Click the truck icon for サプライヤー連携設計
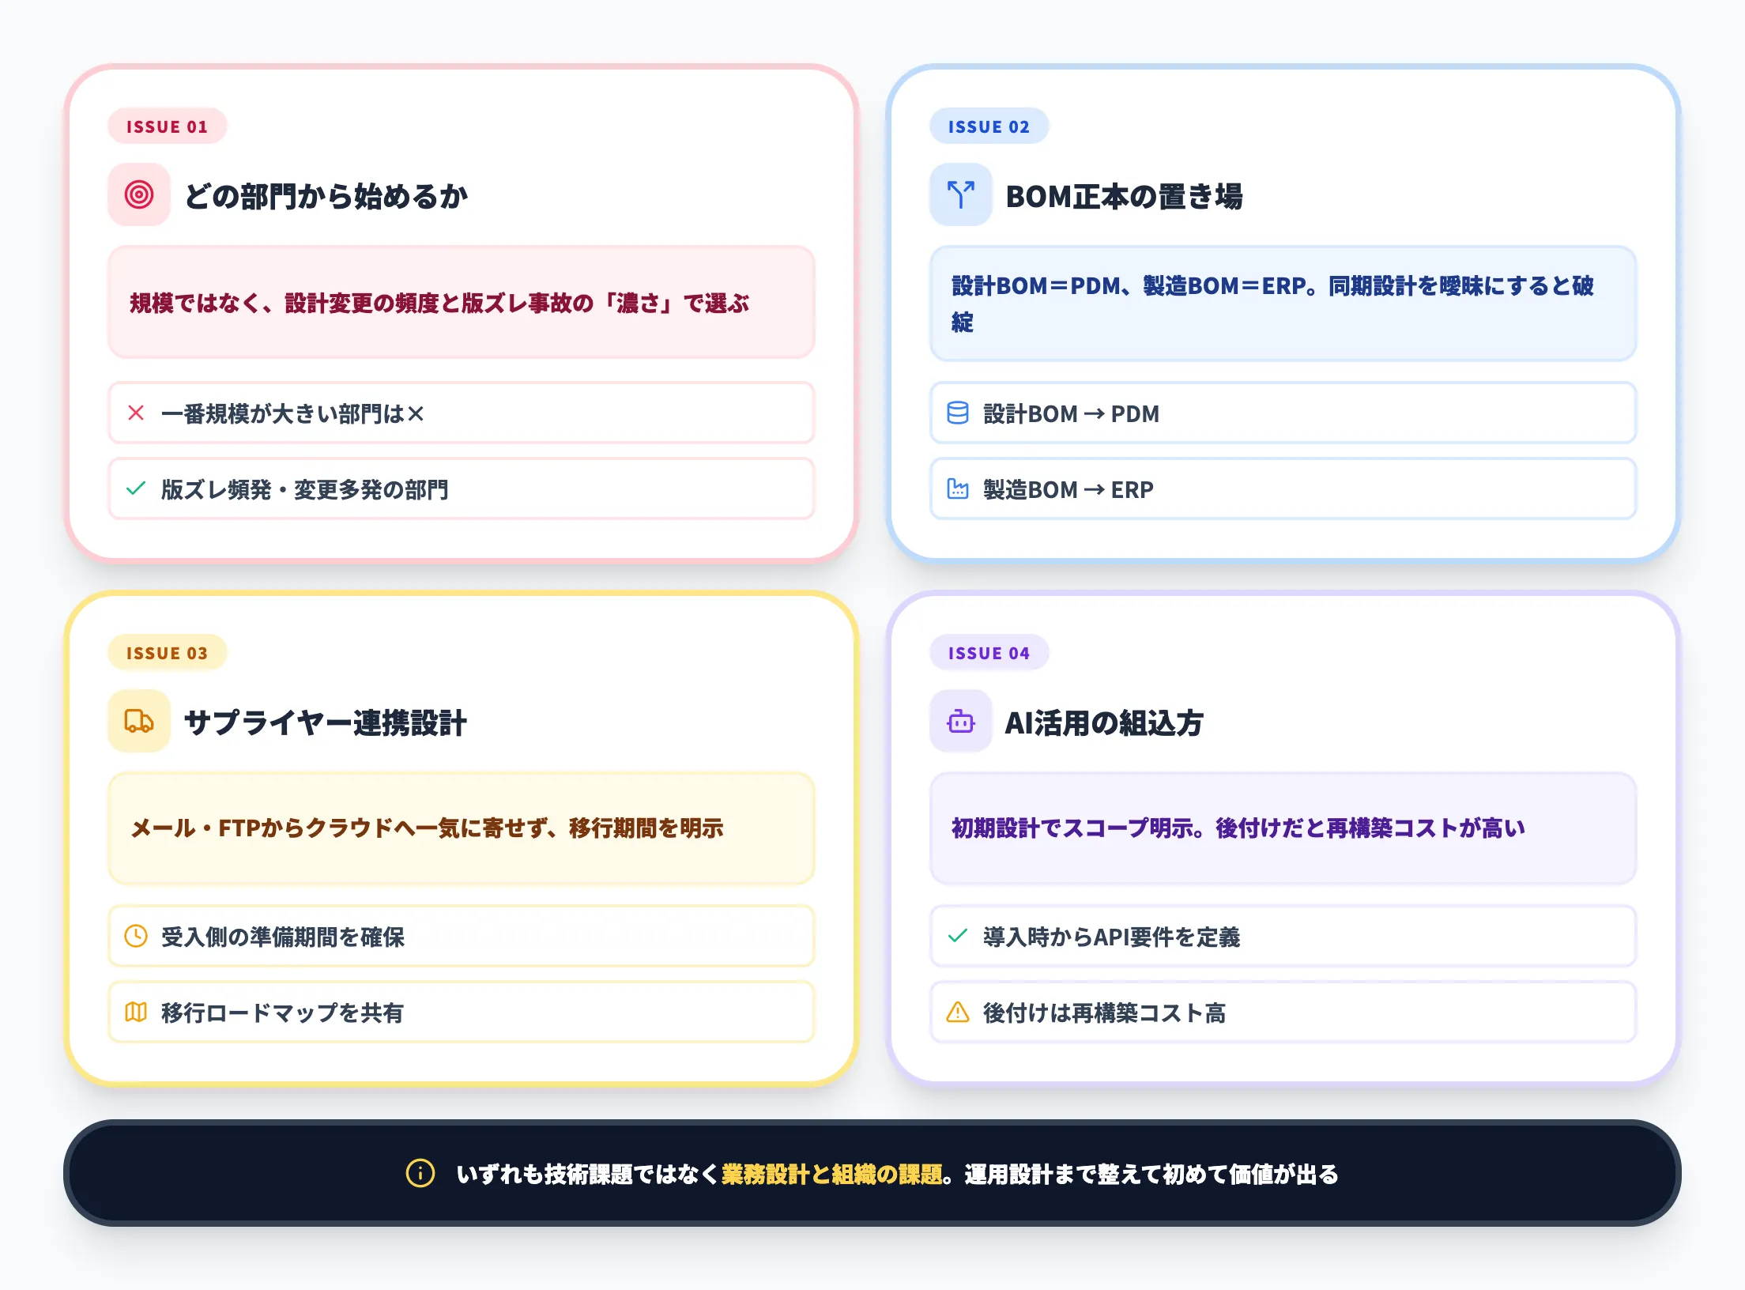1745x1290 pixels. 138,721
